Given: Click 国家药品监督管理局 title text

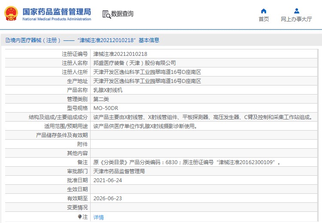Looking at the screenshot, I should pyautogui.click(x=57, y=12).
